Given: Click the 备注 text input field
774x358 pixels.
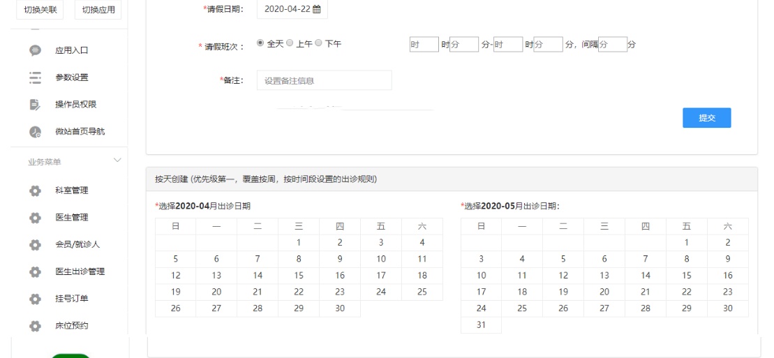Looking at the screenshot, I should point(324,80).
